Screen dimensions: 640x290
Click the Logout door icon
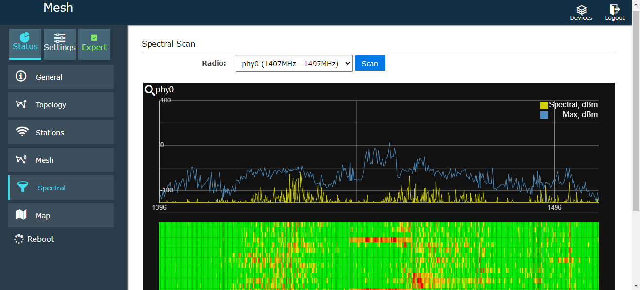coord(614,9)
